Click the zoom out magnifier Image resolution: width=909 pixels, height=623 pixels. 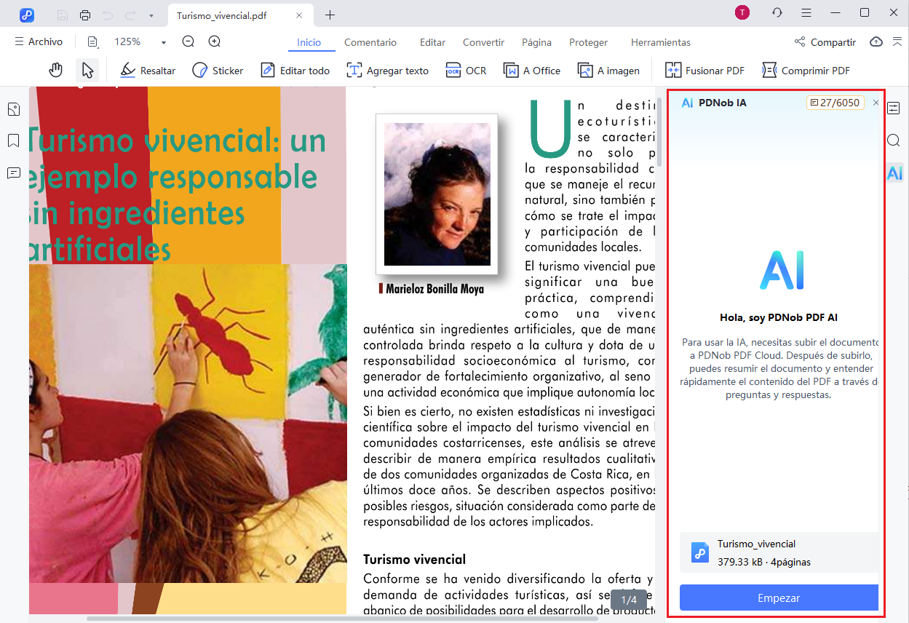188,42
